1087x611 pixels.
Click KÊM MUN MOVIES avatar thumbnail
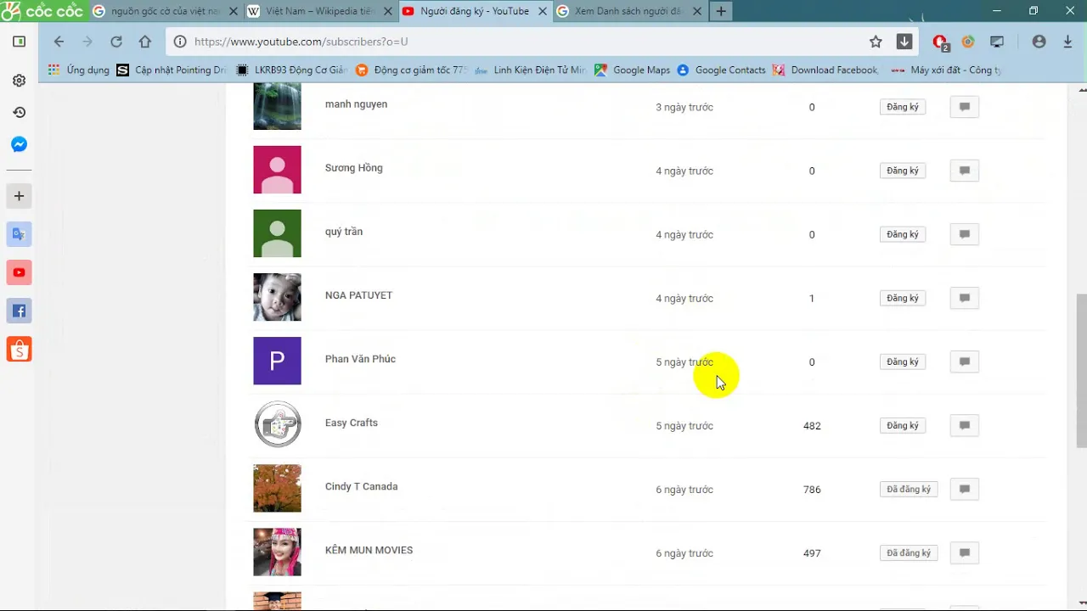[x=277, y=552]
